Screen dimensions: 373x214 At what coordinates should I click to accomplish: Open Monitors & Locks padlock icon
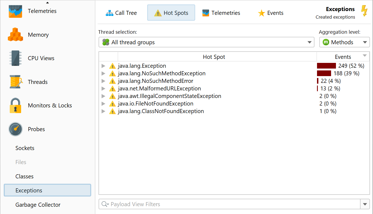[x=15, y=106]
